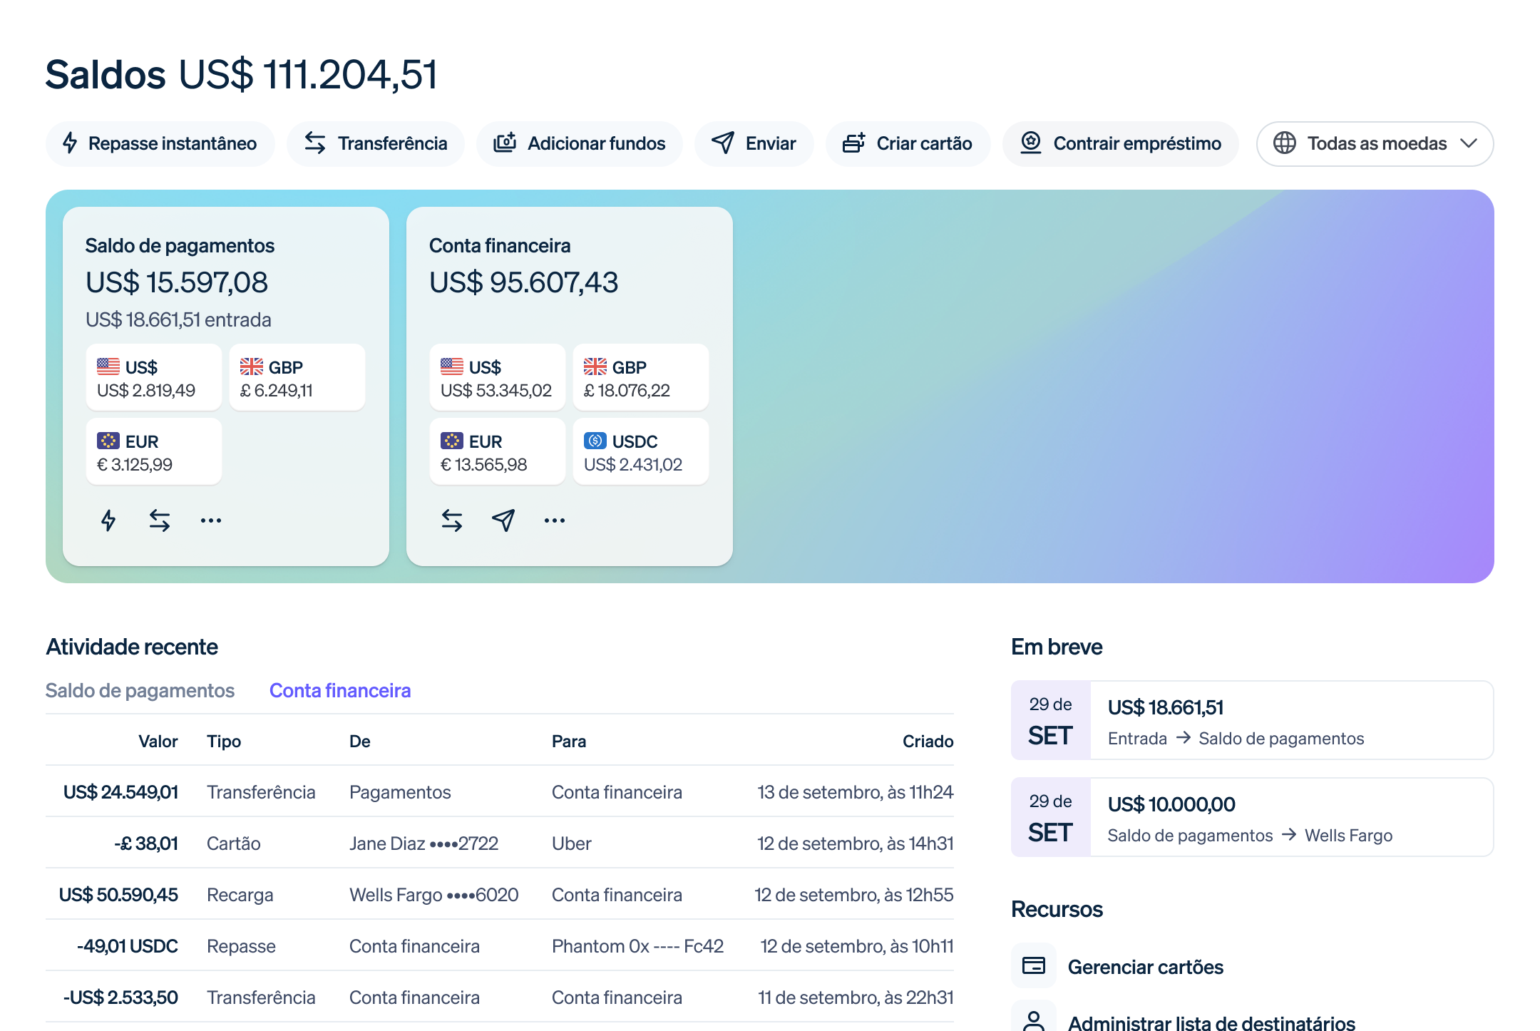Open the ellipsis menu on Conta financeira card

pyautogui.click(x=554, y=521)
